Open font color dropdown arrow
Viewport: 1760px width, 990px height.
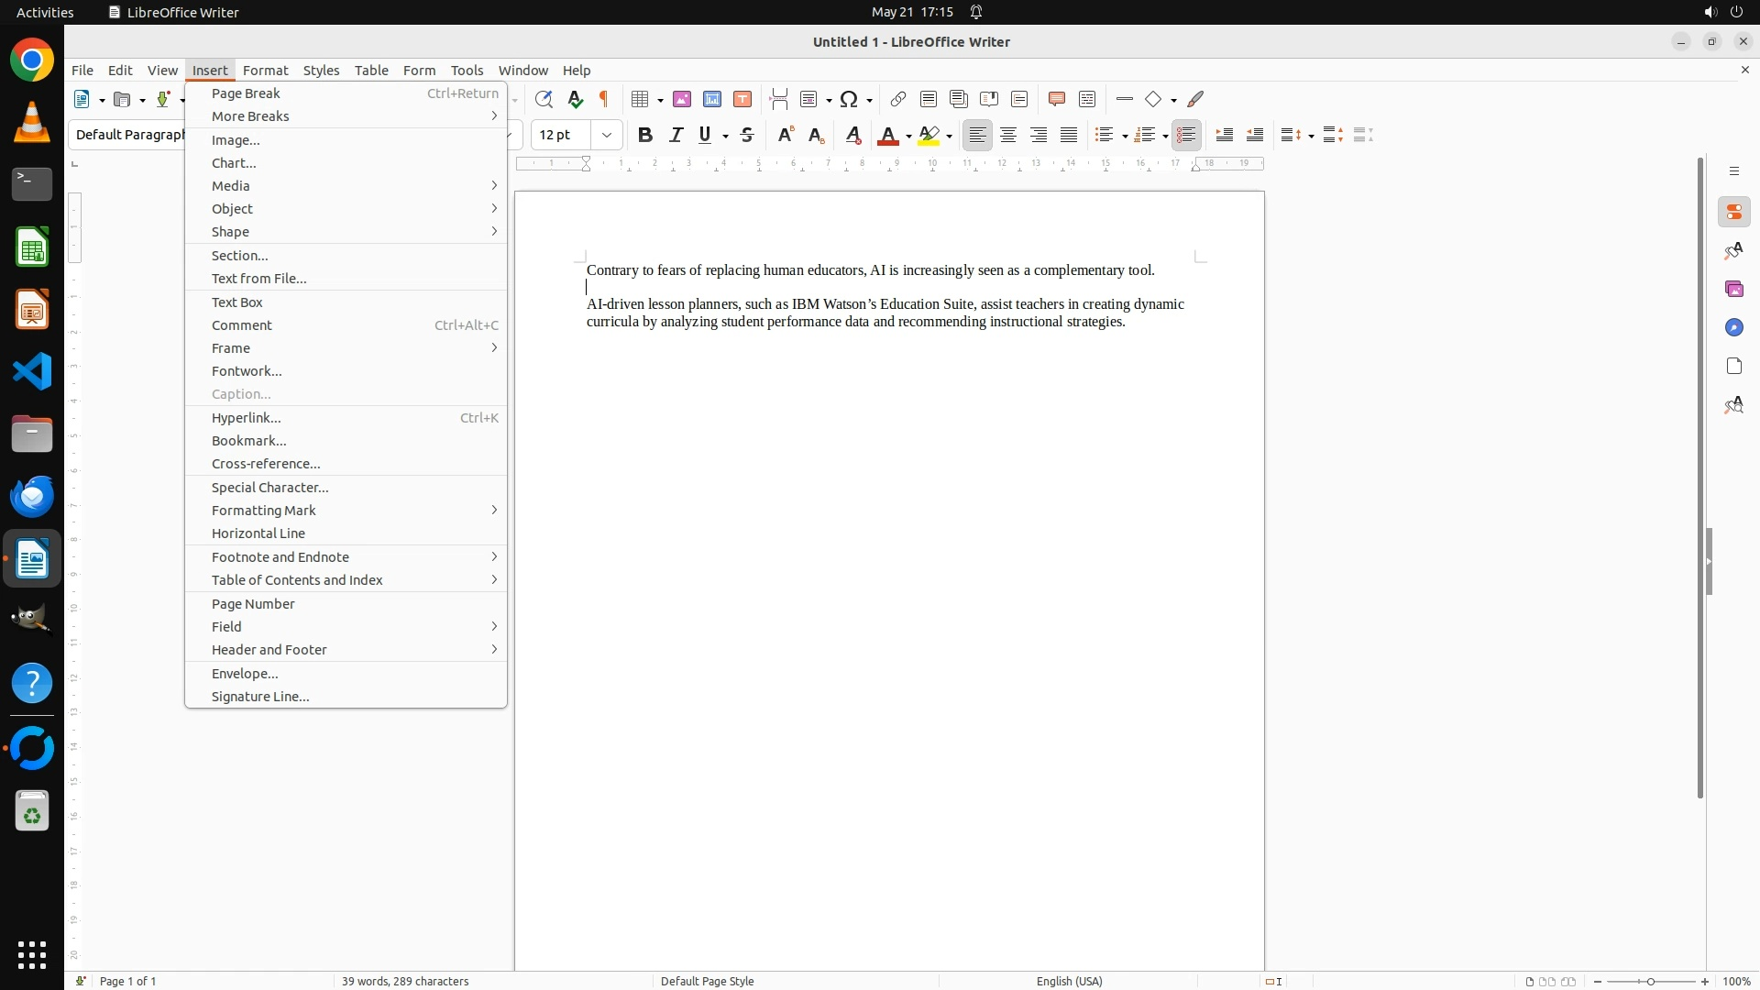[908, 136]
